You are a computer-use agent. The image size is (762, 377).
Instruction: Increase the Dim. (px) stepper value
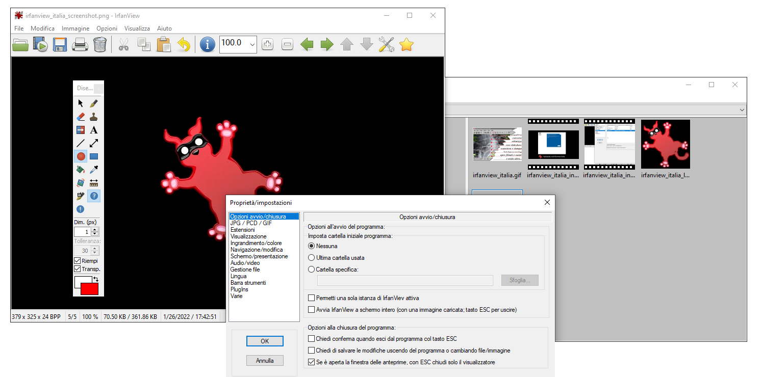pyautogui.click(x=95, y=230)
